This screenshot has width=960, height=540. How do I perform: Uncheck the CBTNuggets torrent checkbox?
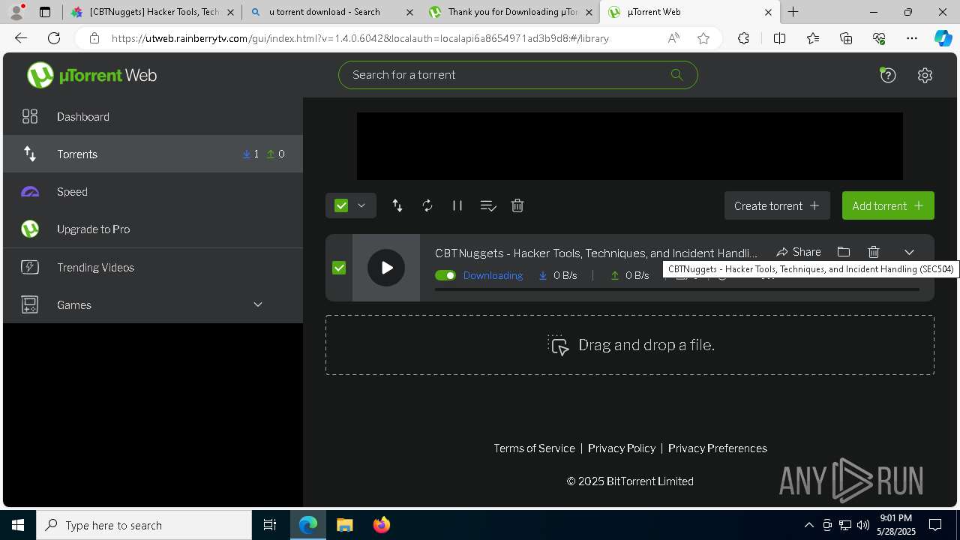tap(339, 268)
